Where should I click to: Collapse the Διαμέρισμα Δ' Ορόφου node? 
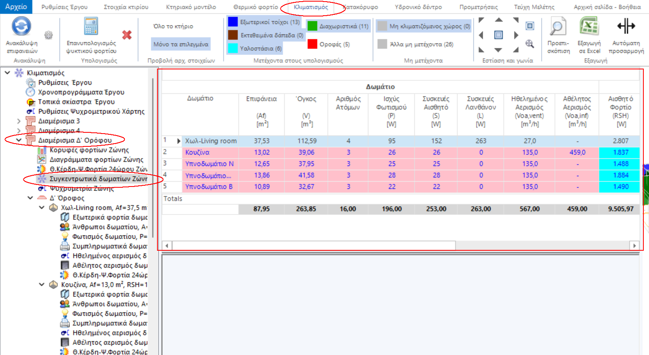coord(18,140)
